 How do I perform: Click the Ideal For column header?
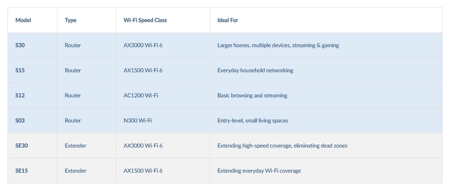tap(228, 20)
